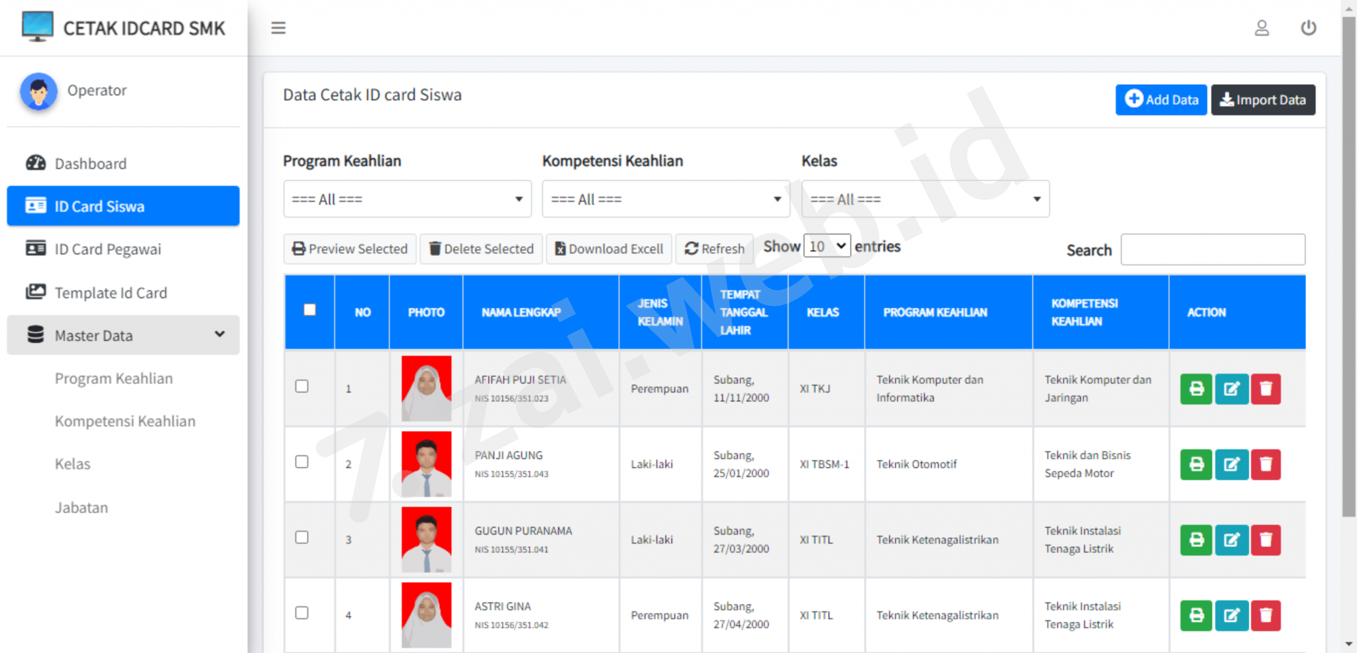The image size is (1357, 653).
Task: Download the table as Excel
Action: (x=608, y=248)
